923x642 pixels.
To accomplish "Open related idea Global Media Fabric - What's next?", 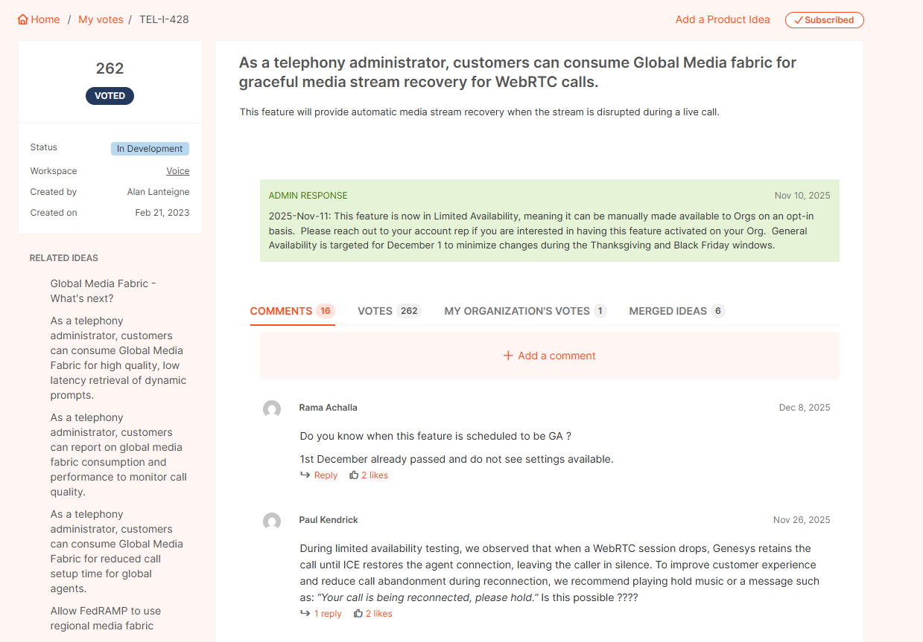I will click(104, 291).
